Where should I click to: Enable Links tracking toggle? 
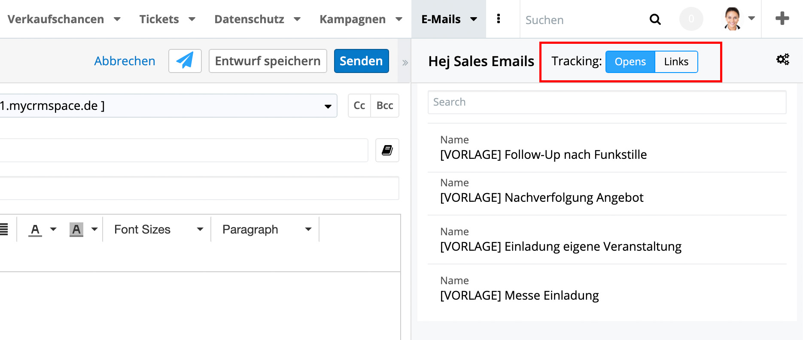676,62
